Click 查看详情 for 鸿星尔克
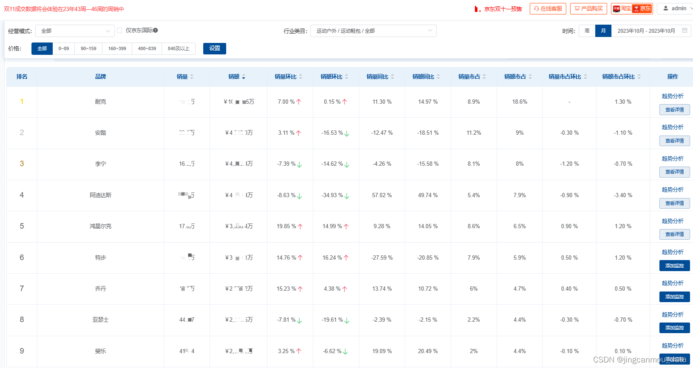This screenshot has width=693, height=368. [675, 234]
